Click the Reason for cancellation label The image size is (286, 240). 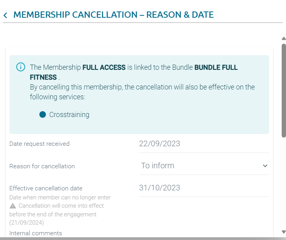[42, 166]
